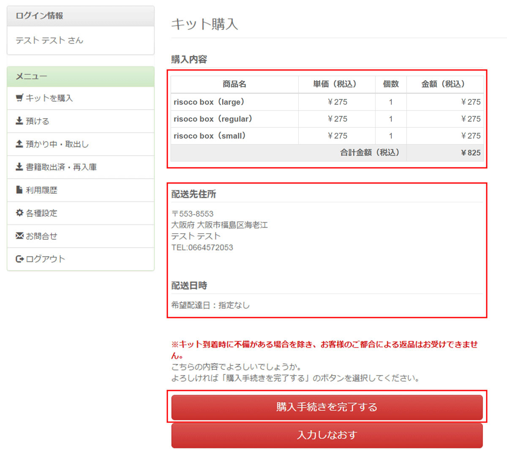Click the 希望配達日：指定なし text
The image size is (507, 474).
210,305
